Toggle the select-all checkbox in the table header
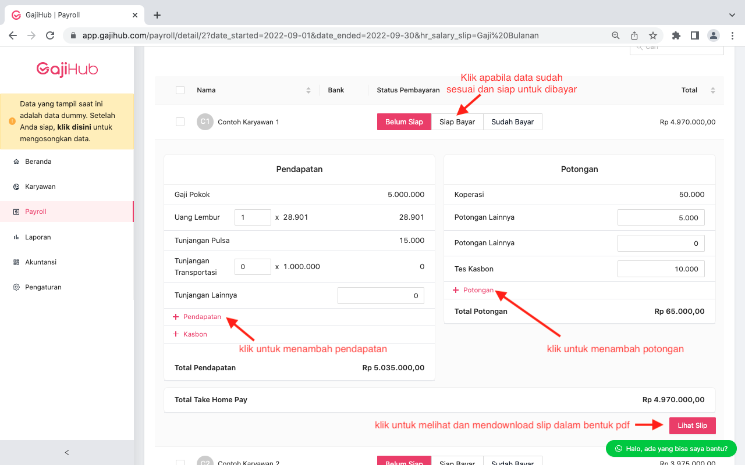 (x=180, y=90)
